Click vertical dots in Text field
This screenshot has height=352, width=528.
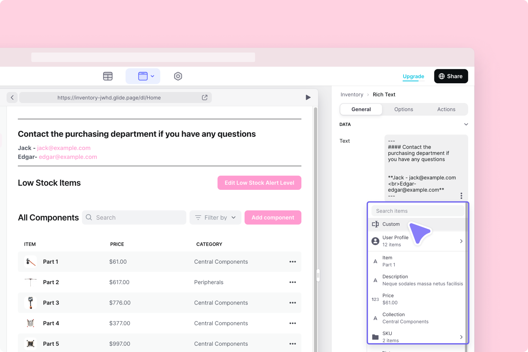point(461,196)
